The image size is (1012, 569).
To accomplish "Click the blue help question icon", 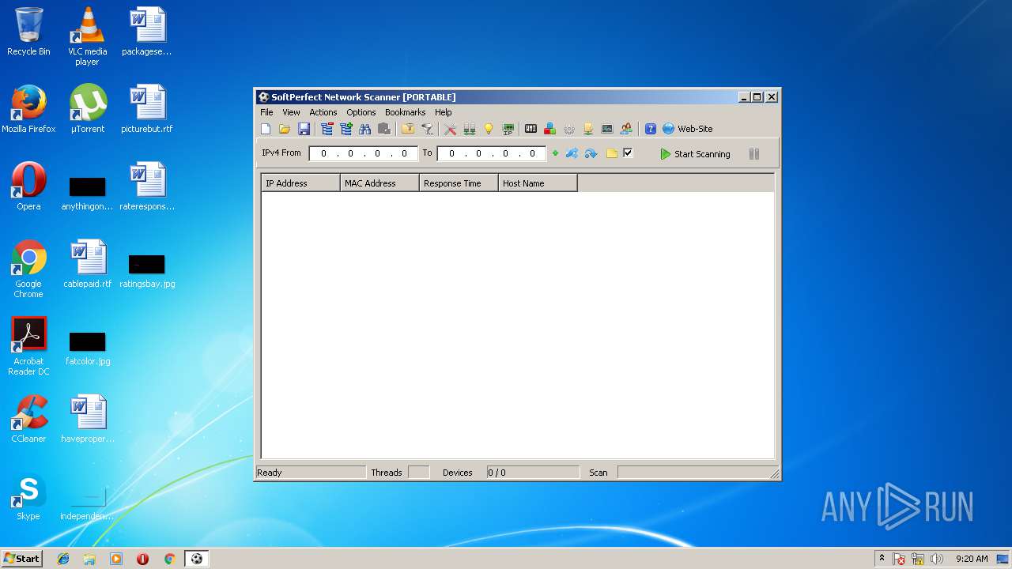I will coord(651,129).
